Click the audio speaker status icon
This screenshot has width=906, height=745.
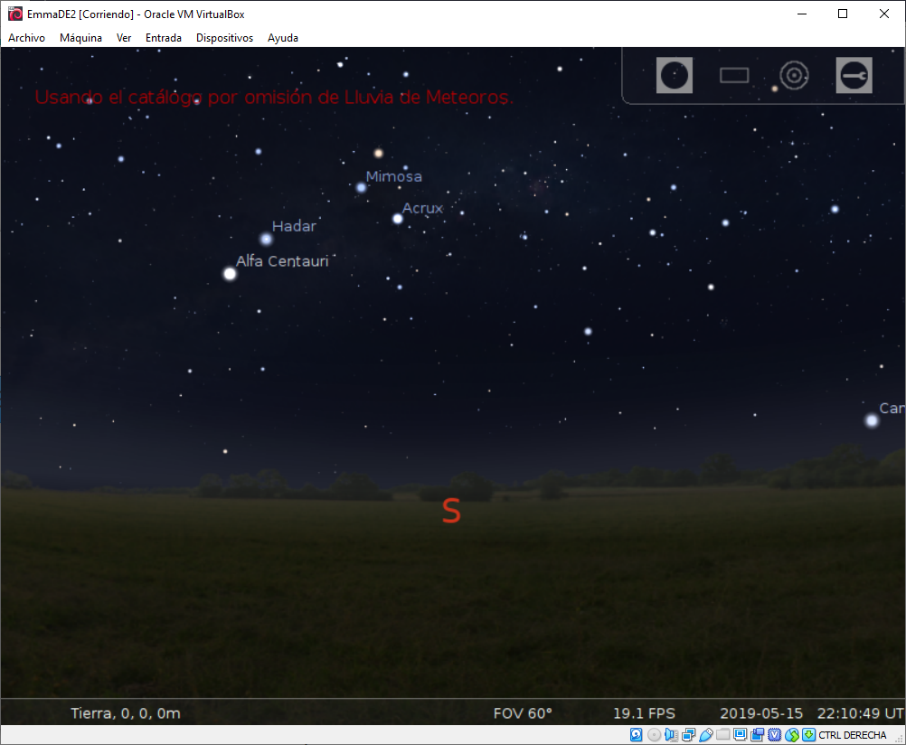(x=671, y=735)
